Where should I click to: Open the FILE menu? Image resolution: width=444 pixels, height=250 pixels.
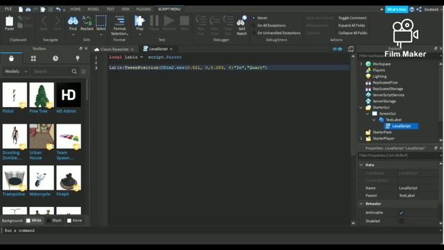click(x=8, y=9)
